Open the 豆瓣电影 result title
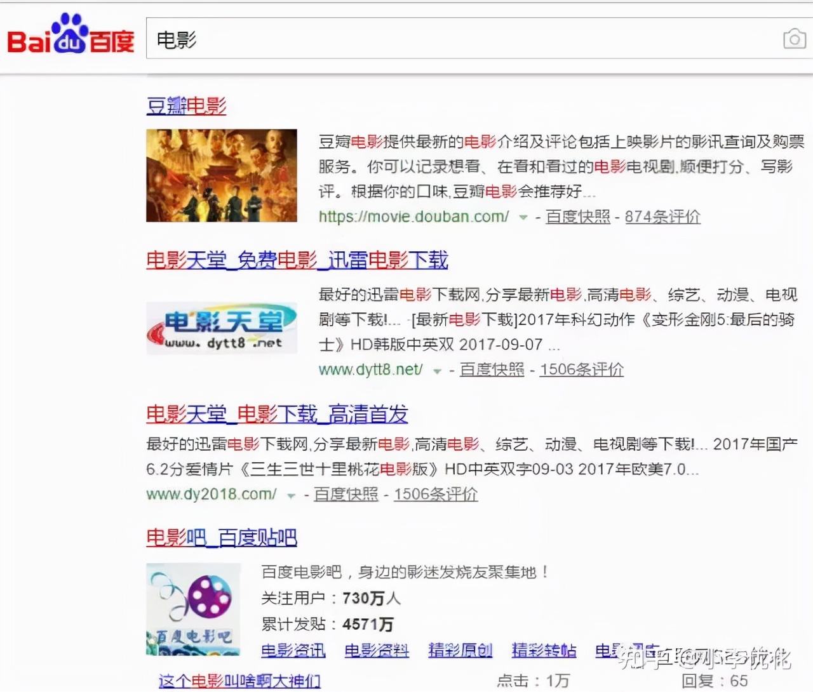The height and width of the screenshot is (692, 813). tap(186, 106)
